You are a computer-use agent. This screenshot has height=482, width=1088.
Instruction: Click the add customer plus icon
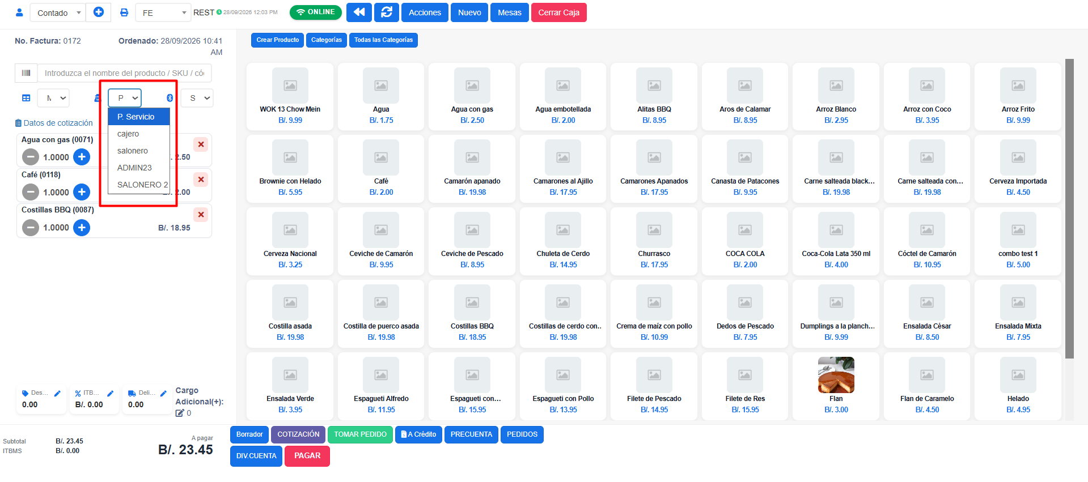pyautogui.click(x=99, y=12)
